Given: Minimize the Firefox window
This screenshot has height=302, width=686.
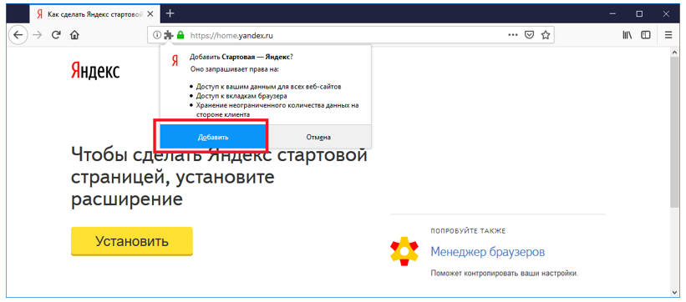Looking at the screenshot, I should 613,14.
